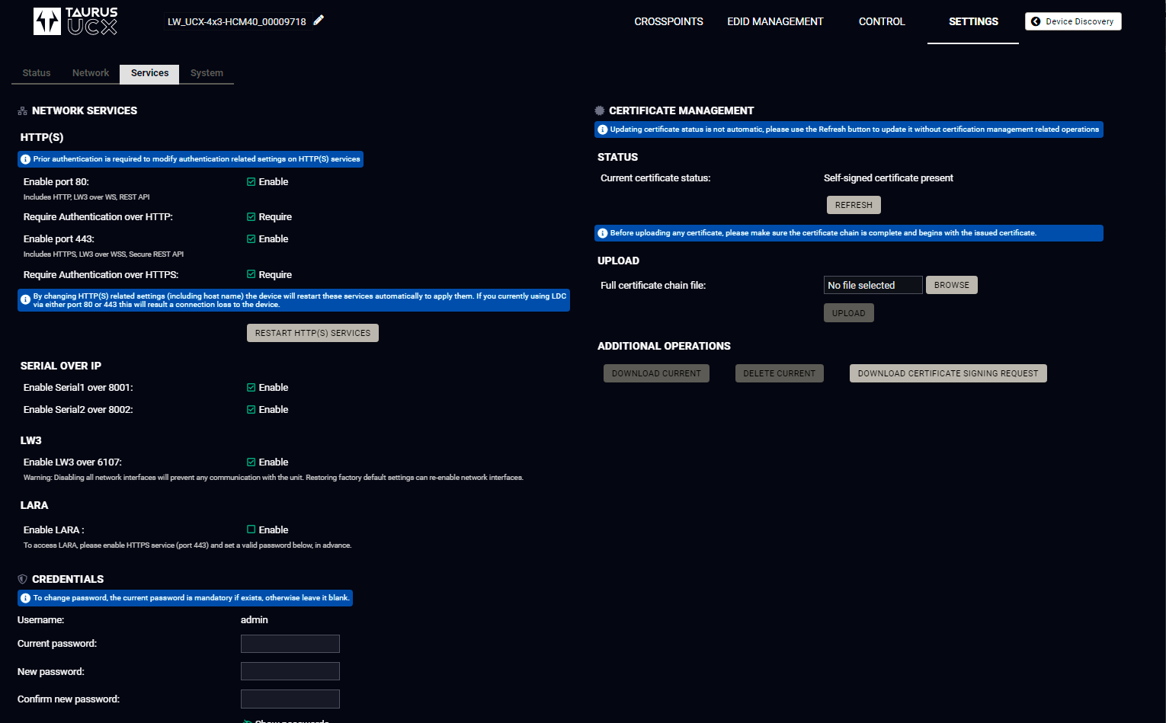Click the info icon in HTTP(S) authentication notice
Image resolution: width=1166 pixels, height=723 pixels.
(25, 159)
